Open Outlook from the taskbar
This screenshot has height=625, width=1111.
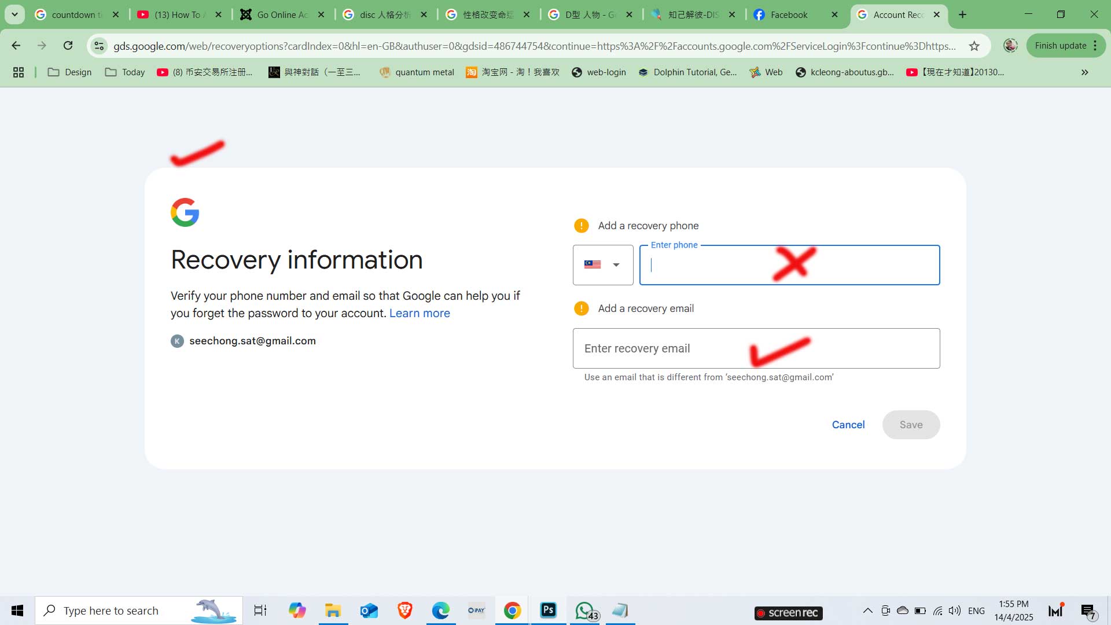coord(369,611)
